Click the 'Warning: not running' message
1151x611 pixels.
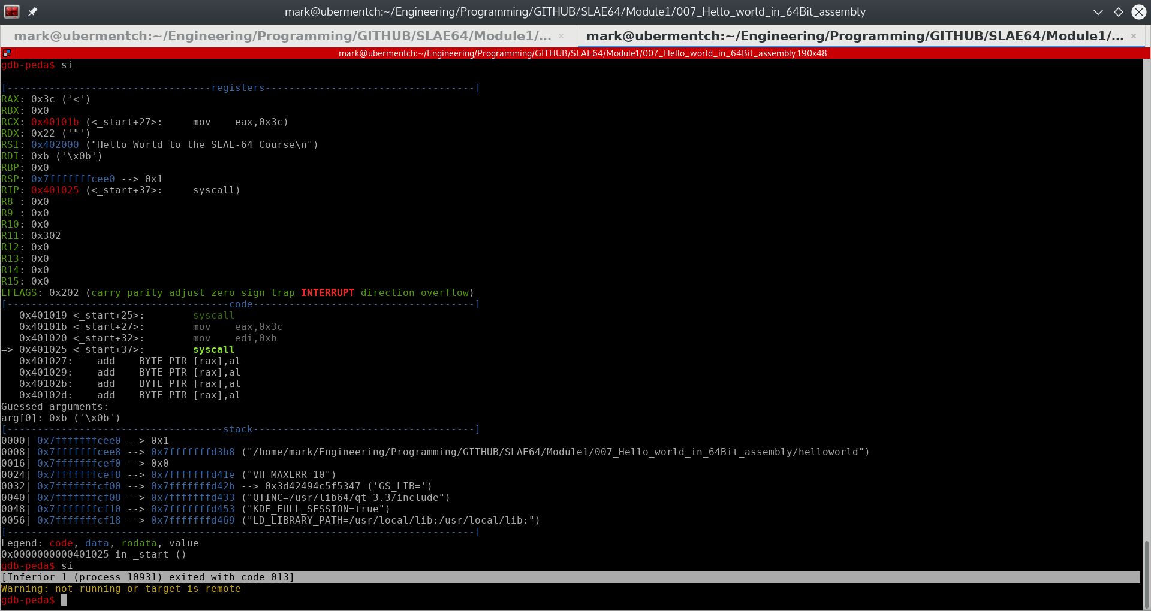(x=120, y=589)
